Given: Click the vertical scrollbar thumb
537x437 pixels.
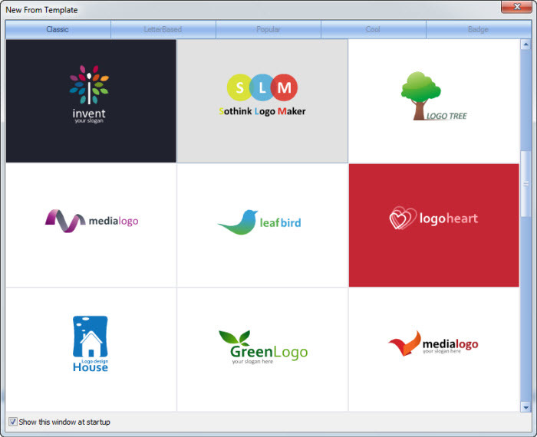Looking at the screenshot, I should [525, 184].
